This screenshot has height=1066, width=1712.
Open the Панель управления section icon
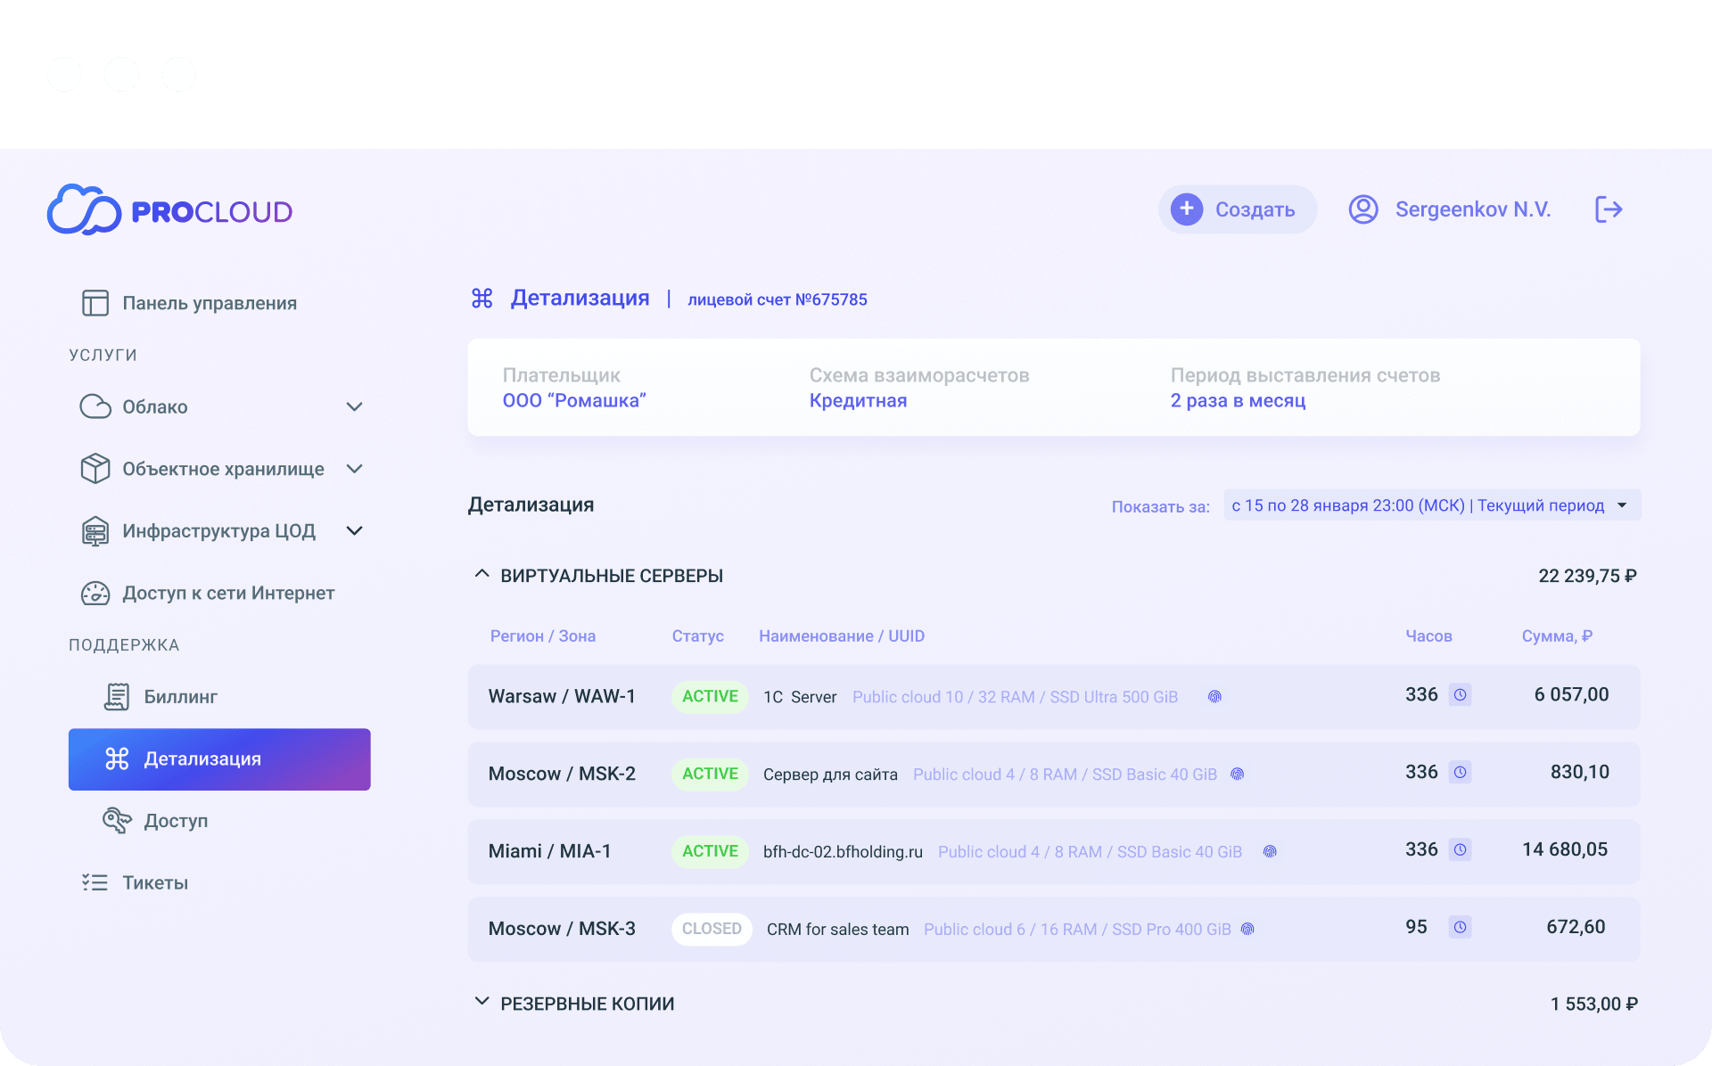point(95,302)
